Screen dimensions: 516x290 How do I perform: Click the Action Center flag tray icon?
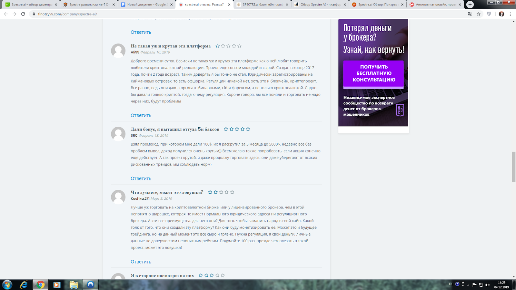pos(474,285)
